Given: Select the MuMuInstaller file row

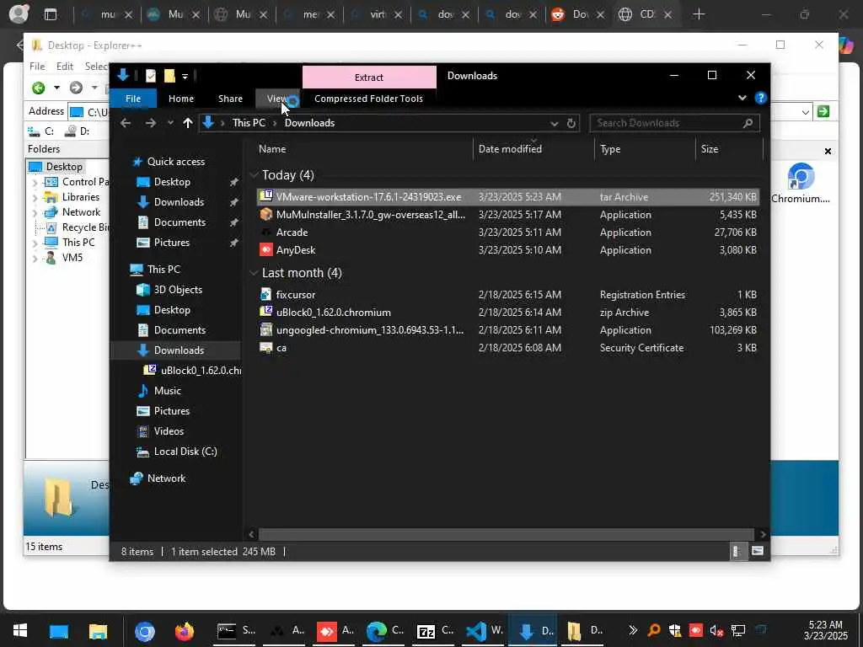Looking at the screenshot, I should 507,215.
